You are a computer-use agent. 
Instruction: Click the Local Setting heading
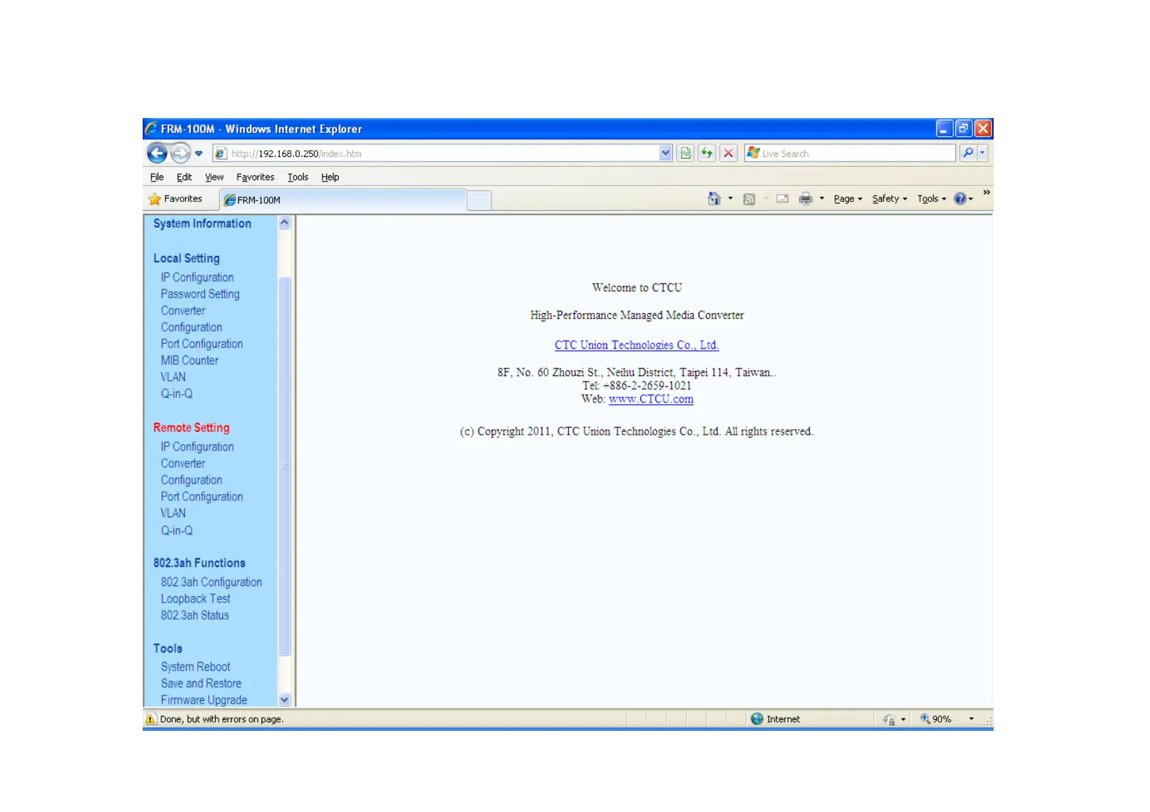point(186,259)
